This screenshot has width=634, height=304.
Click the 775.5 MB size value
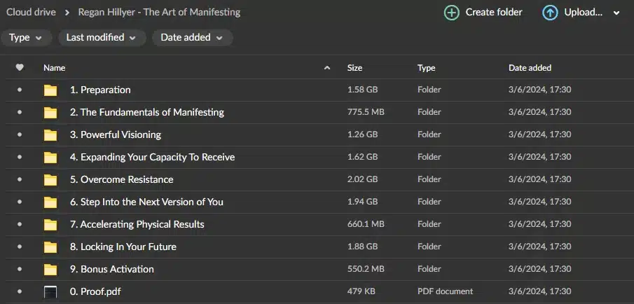pos(366,112)
